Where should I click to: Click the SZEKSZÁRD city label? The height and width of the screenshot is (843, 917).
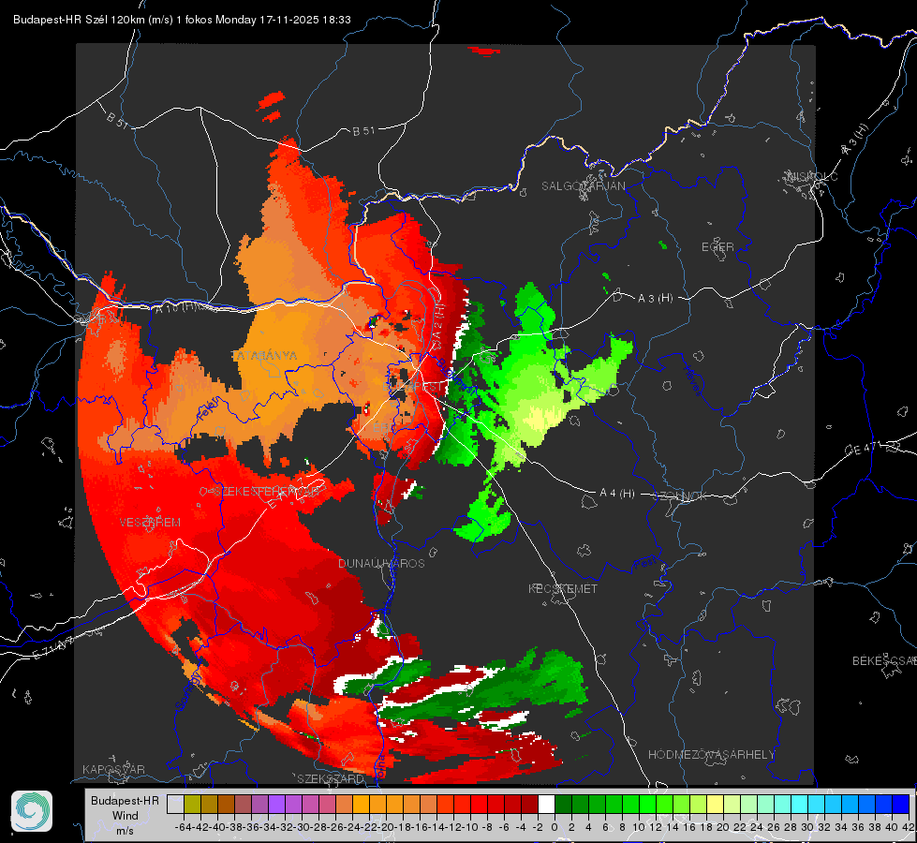pos(331,778)
